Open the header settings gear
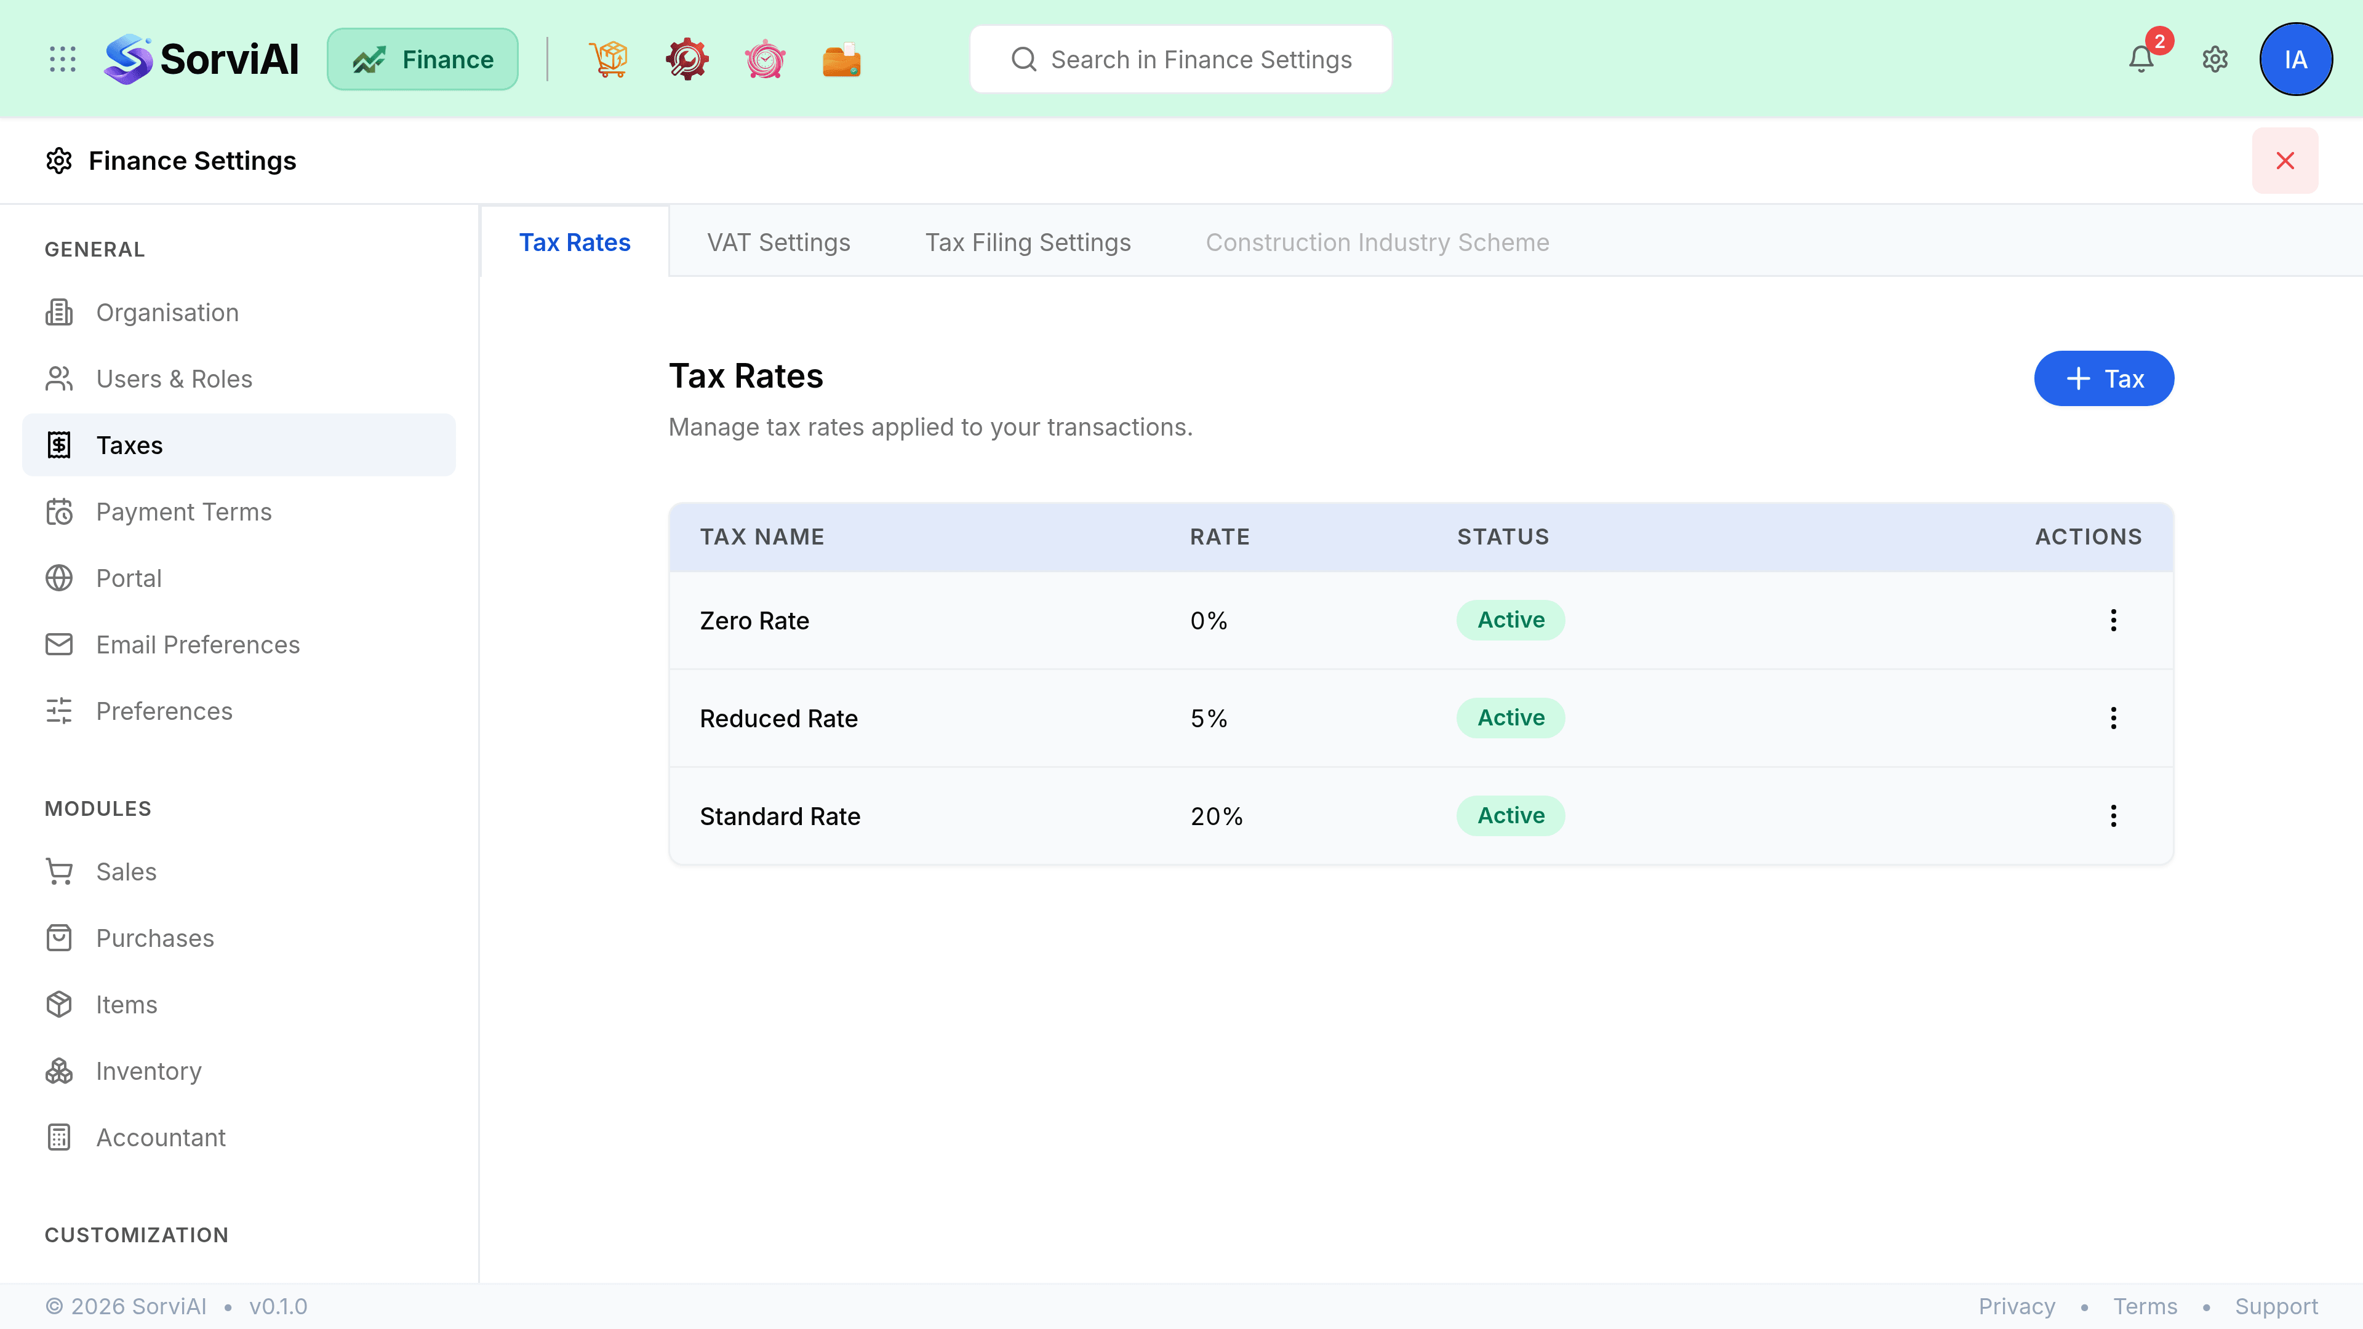This screenshot has width=2363, height=1329. [x=2215, y=60]
